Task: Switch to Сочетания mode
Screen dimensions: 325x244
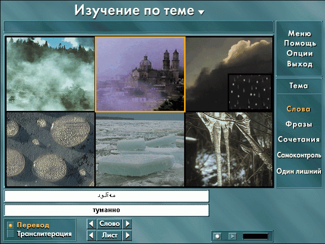Action: (x=299, y=139)
